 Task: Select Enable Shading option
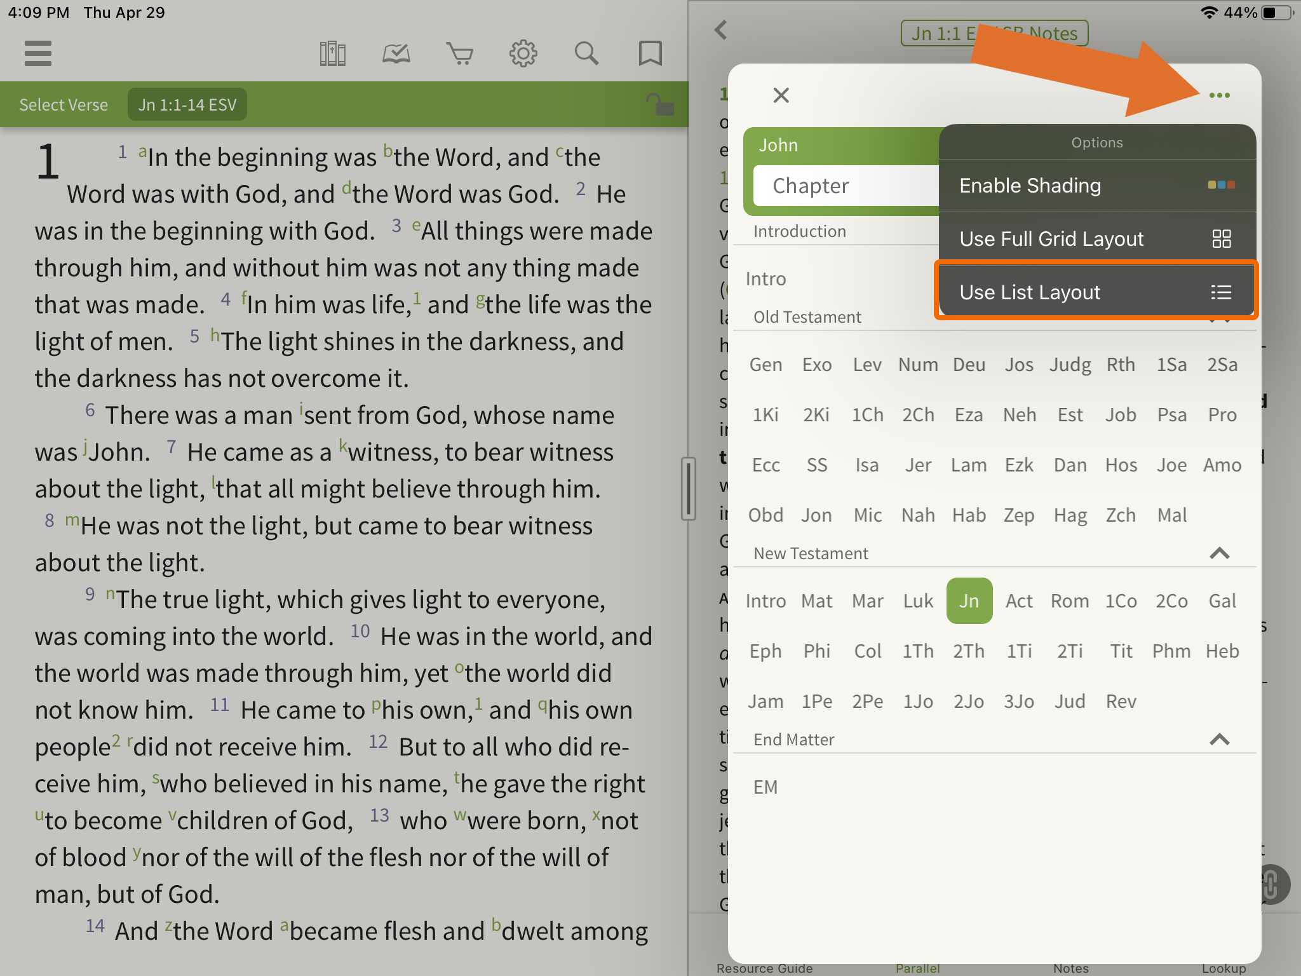[x=1097, y=186]
